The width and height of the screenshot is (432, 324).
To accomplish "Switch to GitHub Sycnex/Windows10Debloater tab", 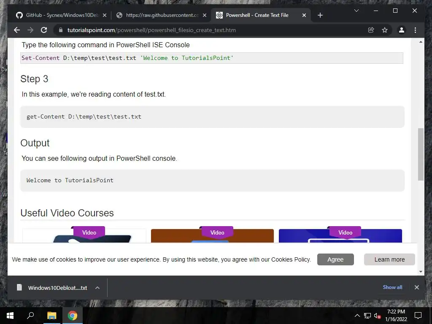I will tap(61, 15).
